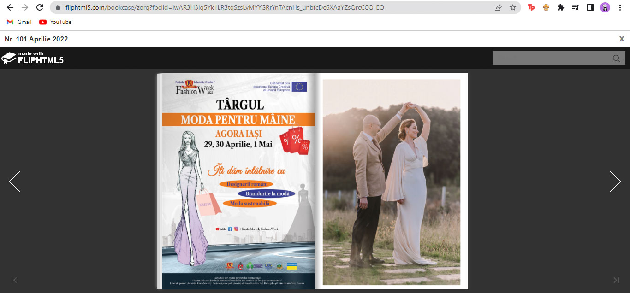Jump to the last page
The width and height of the screenshot is (630, 293).
tap(616, 280)
